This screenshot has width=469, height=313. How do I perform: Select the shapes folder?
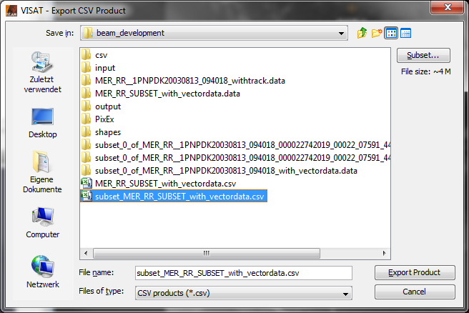pos(107,132)
